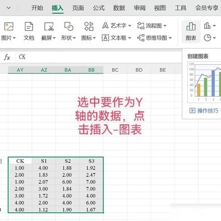Select the CK header cell
Image resolution: width=221 pixels, height=221 pixels.
point(20,161)
